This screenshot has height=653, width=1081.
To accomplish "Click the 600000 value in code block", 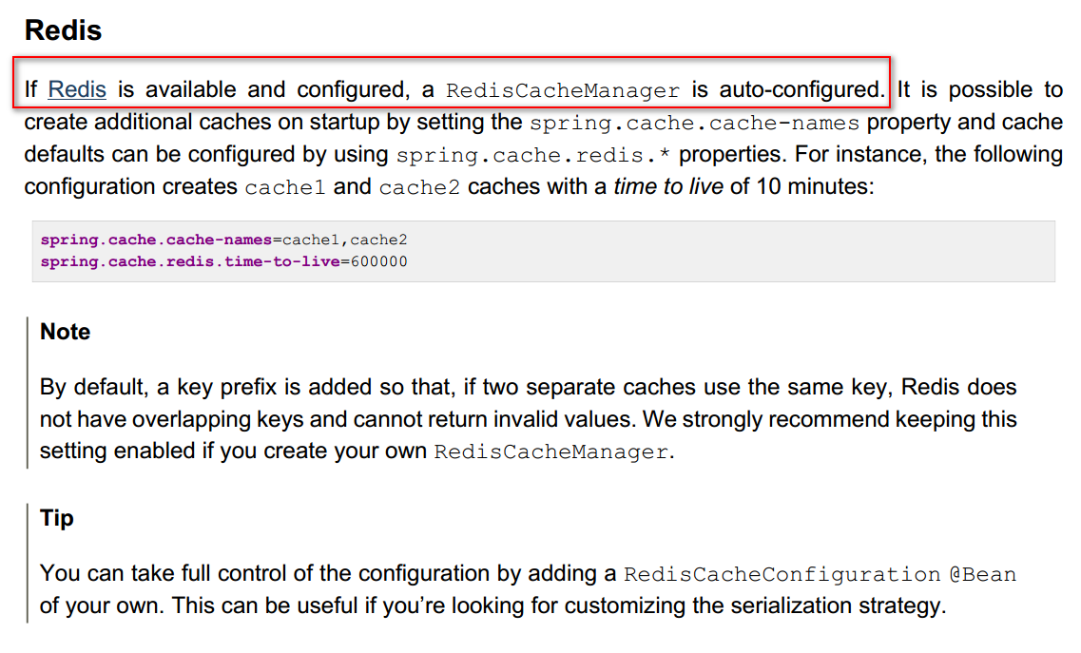I will (378, 260).
